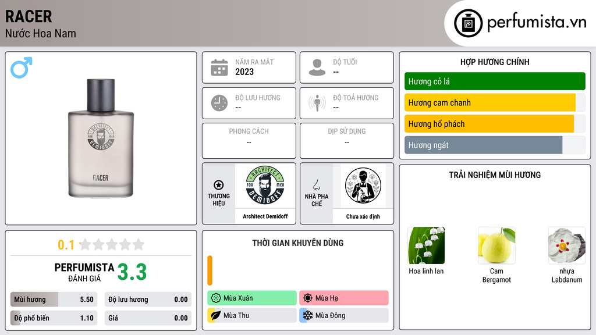Click the blue male gender symbol icon
Image resolution: width=596 pixels, height=335 pixels.
coord(22,67)
